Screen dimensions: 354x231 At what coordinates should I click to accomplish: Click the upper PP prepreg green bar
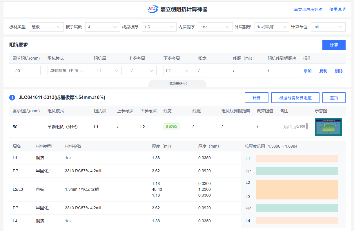pos(297,171)
